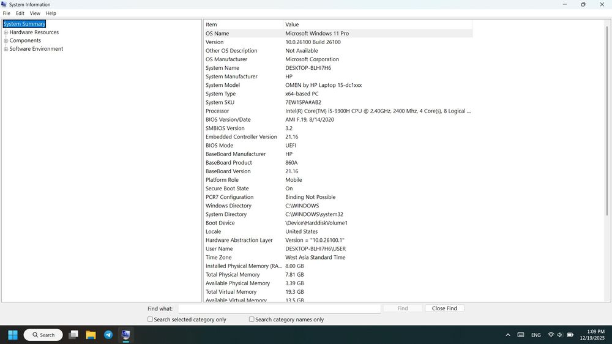
Task: Open the Wi-Fi network tray icon
Action: 551,335
